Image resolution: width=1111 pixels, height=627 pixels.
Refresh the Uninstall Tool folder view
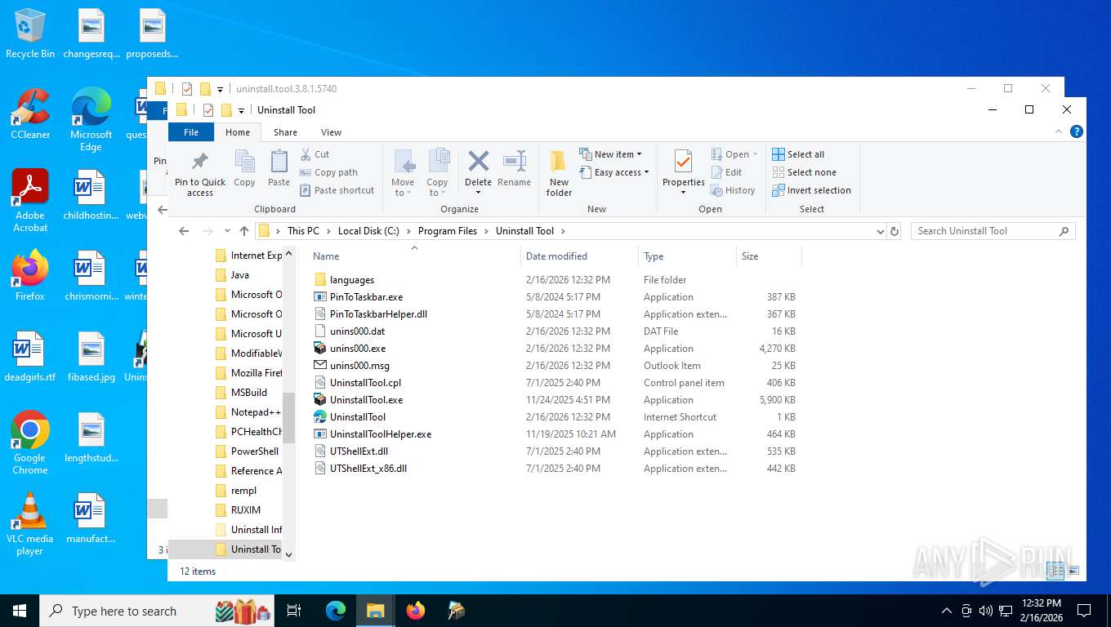coord(895,231)
